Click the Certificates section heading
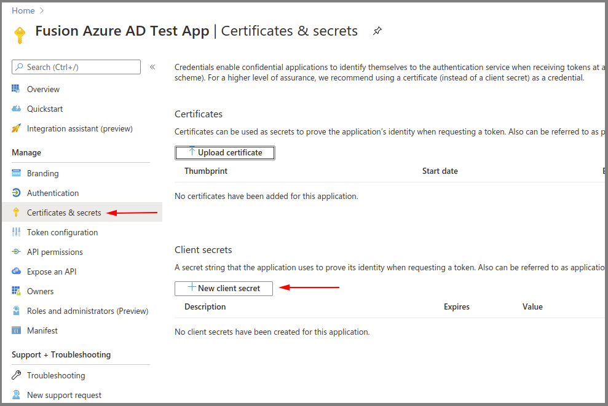The height and width of the screenshot is (406, 608). pyautogui.click(x=199, y=114)
